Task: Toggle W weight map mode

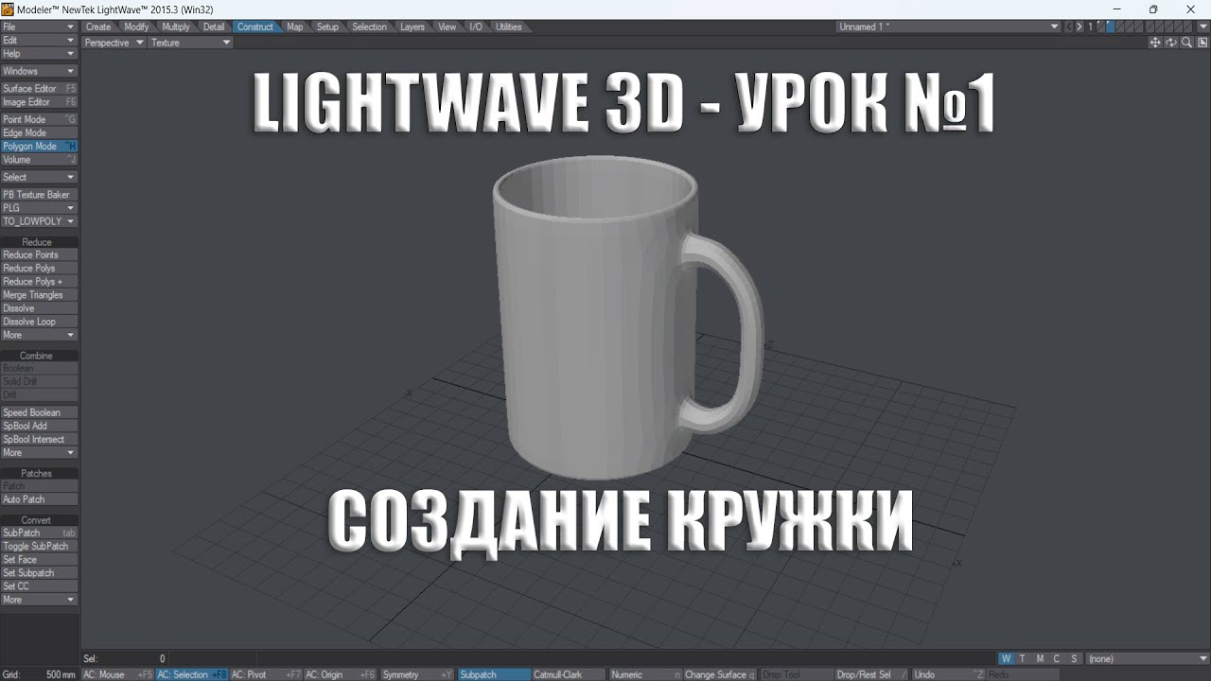Action: click(1007, 658)
